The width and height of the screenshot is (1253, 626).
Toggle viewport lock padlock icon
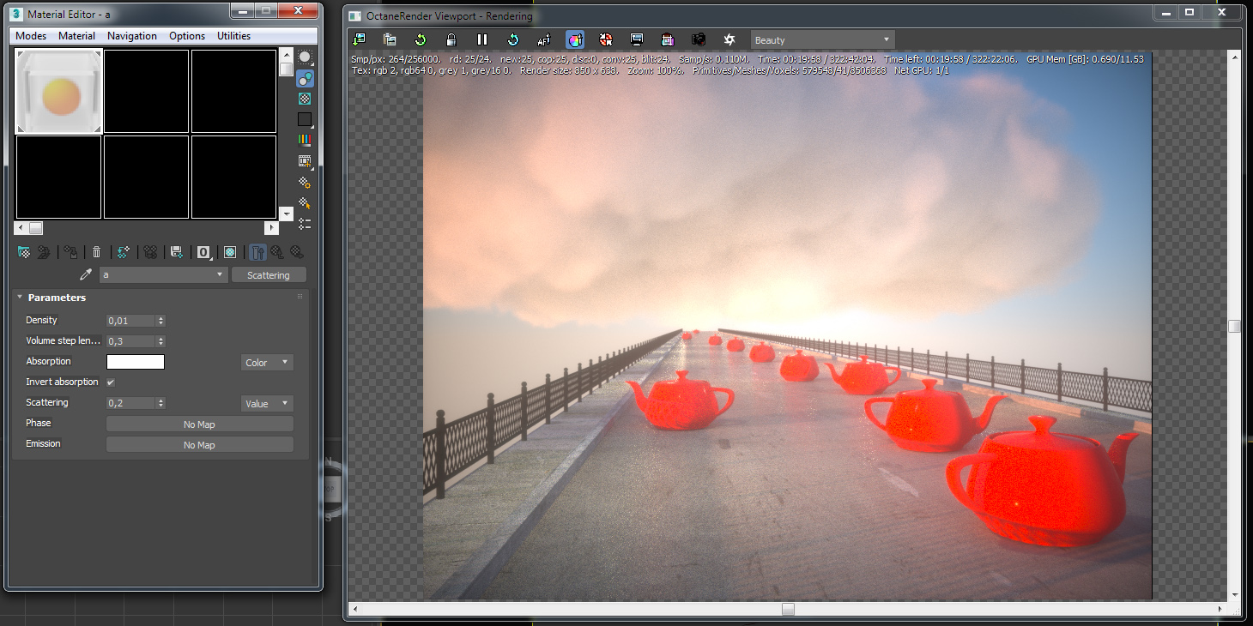451,39
